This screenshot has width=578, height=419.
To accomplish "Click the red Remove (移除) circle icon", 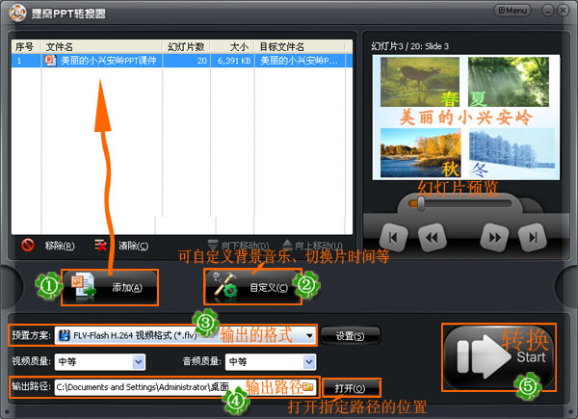I will click(28, 245).
